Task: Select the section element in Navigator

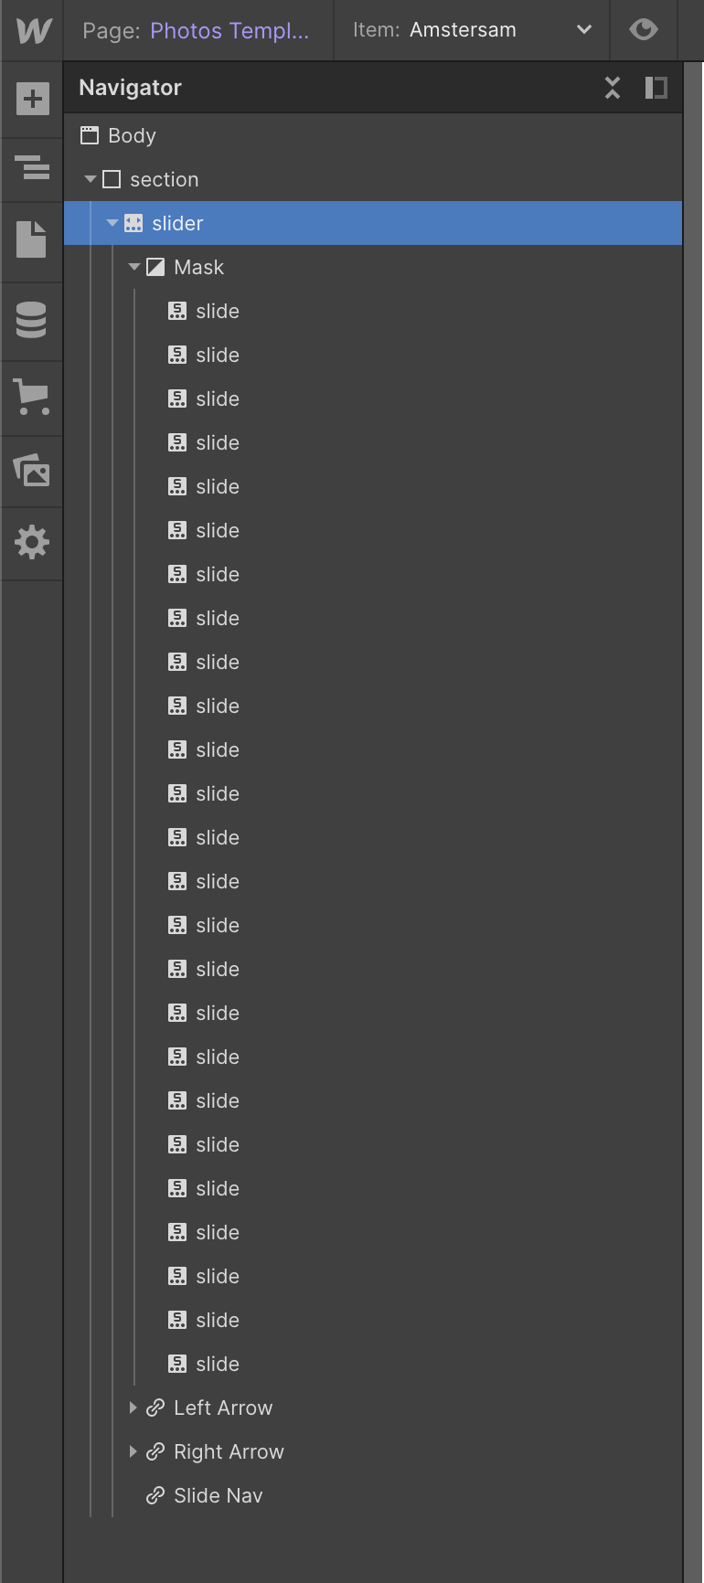Action: (x=168, y=179)
